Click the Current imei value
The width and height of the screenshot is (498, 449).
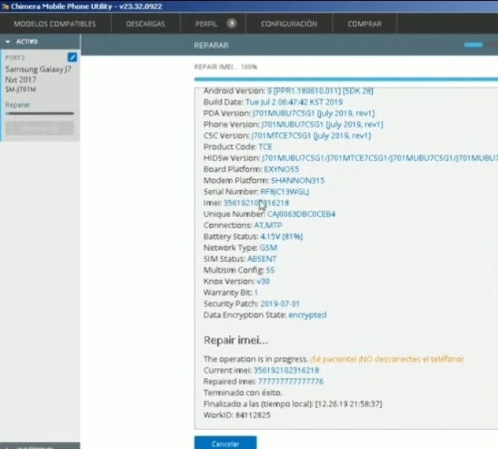point(286,370)
